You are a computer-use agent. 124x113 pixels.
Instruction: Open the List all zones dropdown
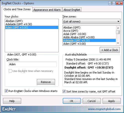click(x=91, y=21)
